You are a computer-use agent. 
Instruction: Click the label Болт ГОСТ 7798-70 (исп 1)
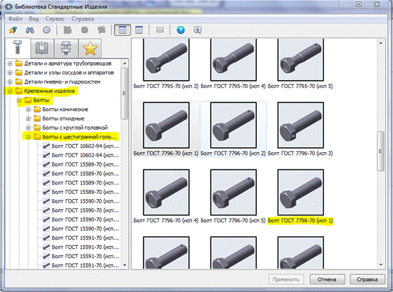click(300, 221)
